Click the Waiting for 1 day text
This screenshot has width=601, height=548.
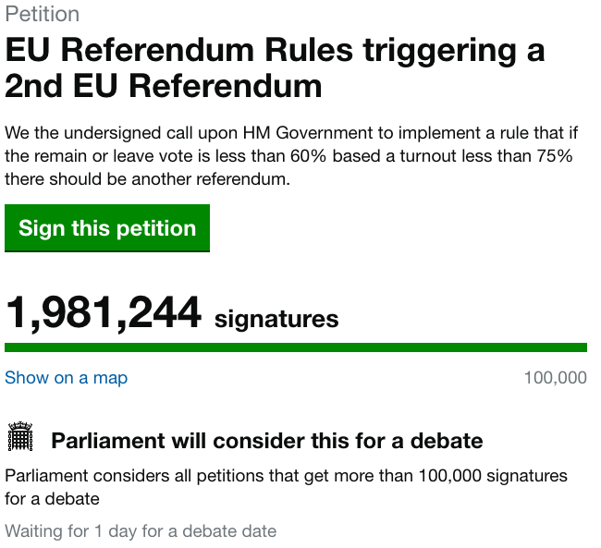(141, 531)
